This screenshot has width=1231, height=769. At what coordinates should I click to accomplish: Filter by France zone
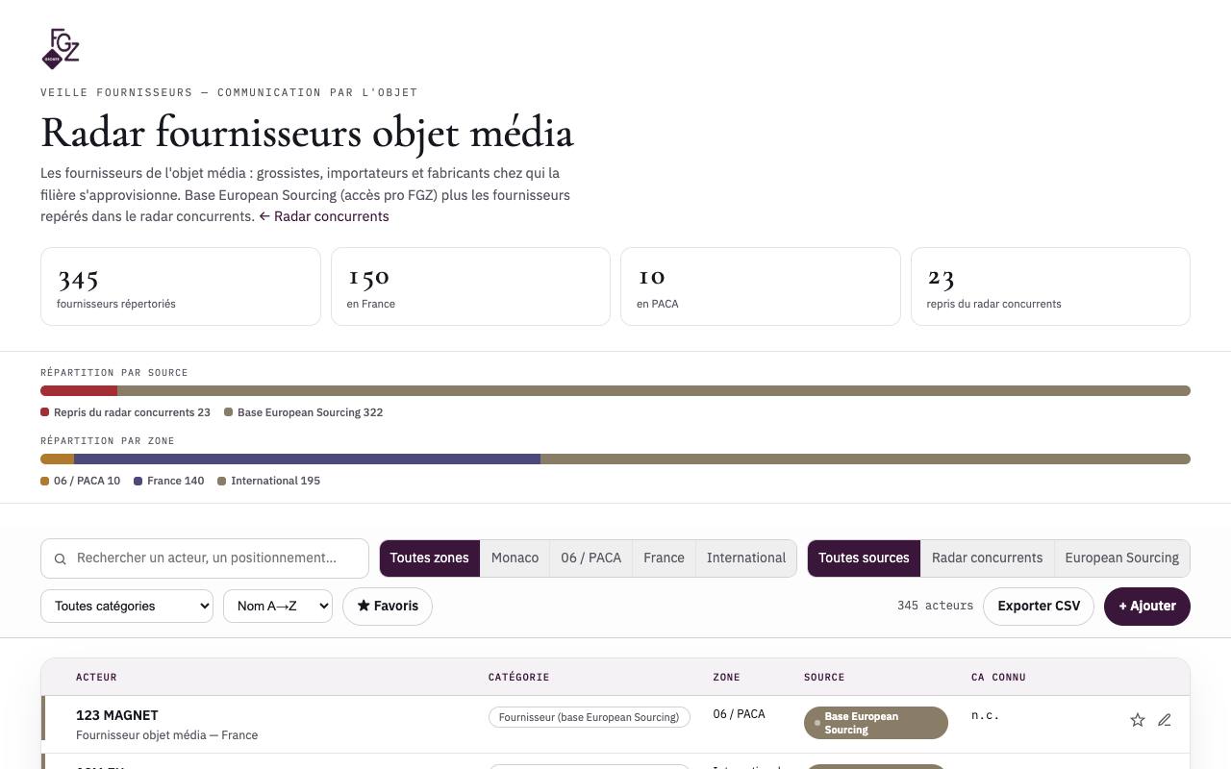pos(664,558)
